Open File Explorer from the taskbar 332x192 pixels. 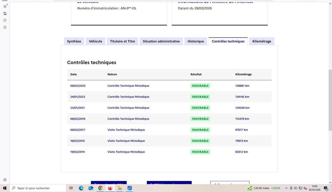120,188
